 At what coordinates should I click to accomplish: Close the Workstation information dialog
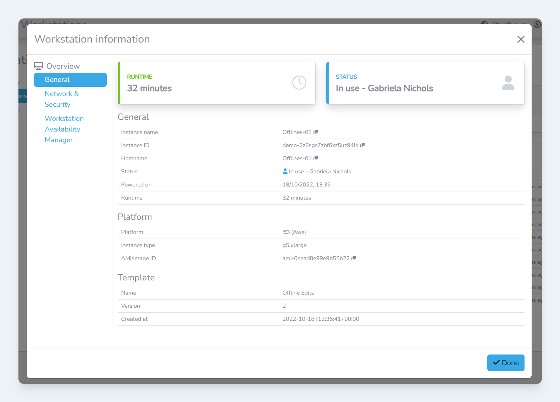(521, 39)
